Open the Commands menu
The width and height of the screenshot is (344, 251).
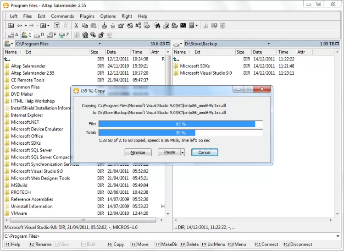pyautogui.click(x=62, y=16)
